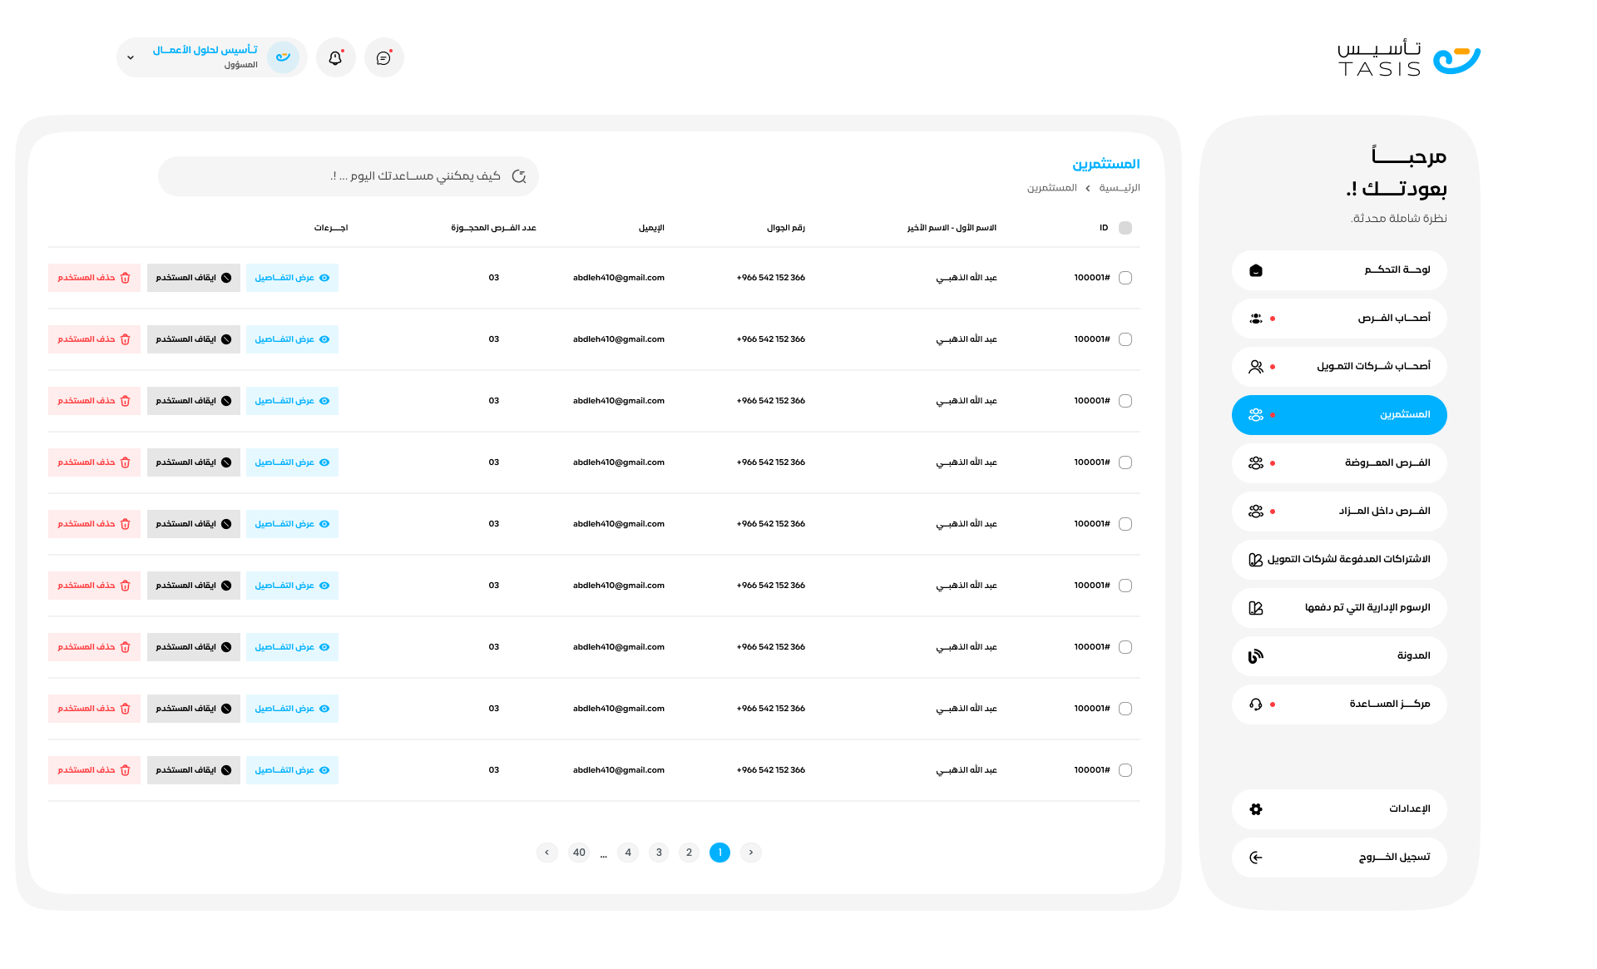Click the notification bell icon
The image size is (1597, 969).
click(x=335, y=57)
